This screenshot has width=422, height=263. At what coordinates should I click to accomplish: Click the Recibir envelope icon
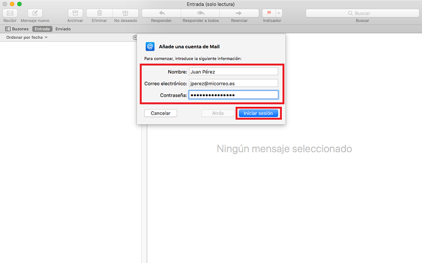(x=10, y=13)
